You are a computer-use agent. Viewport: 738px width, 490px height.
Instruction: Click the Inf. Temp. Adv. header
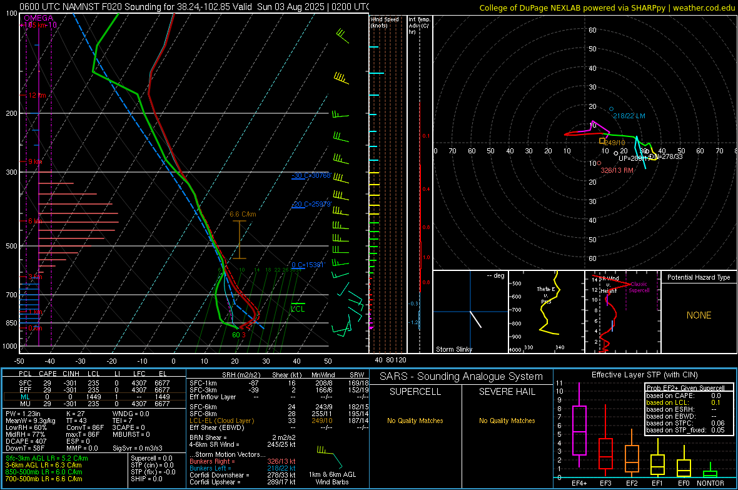[x=419, y=26]
